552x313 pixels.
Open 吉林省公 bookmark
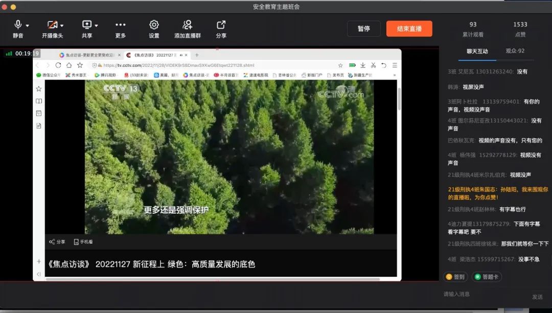[285, 75]
